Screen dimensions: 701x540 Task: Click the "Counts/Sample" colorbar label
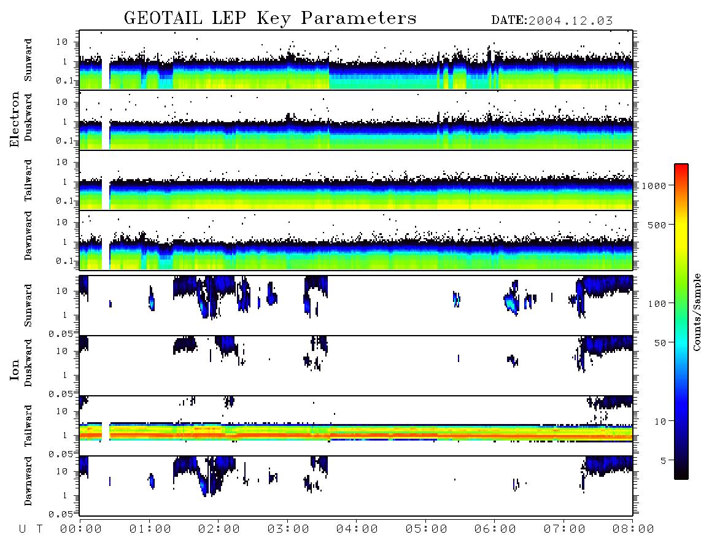click(697, 312)
